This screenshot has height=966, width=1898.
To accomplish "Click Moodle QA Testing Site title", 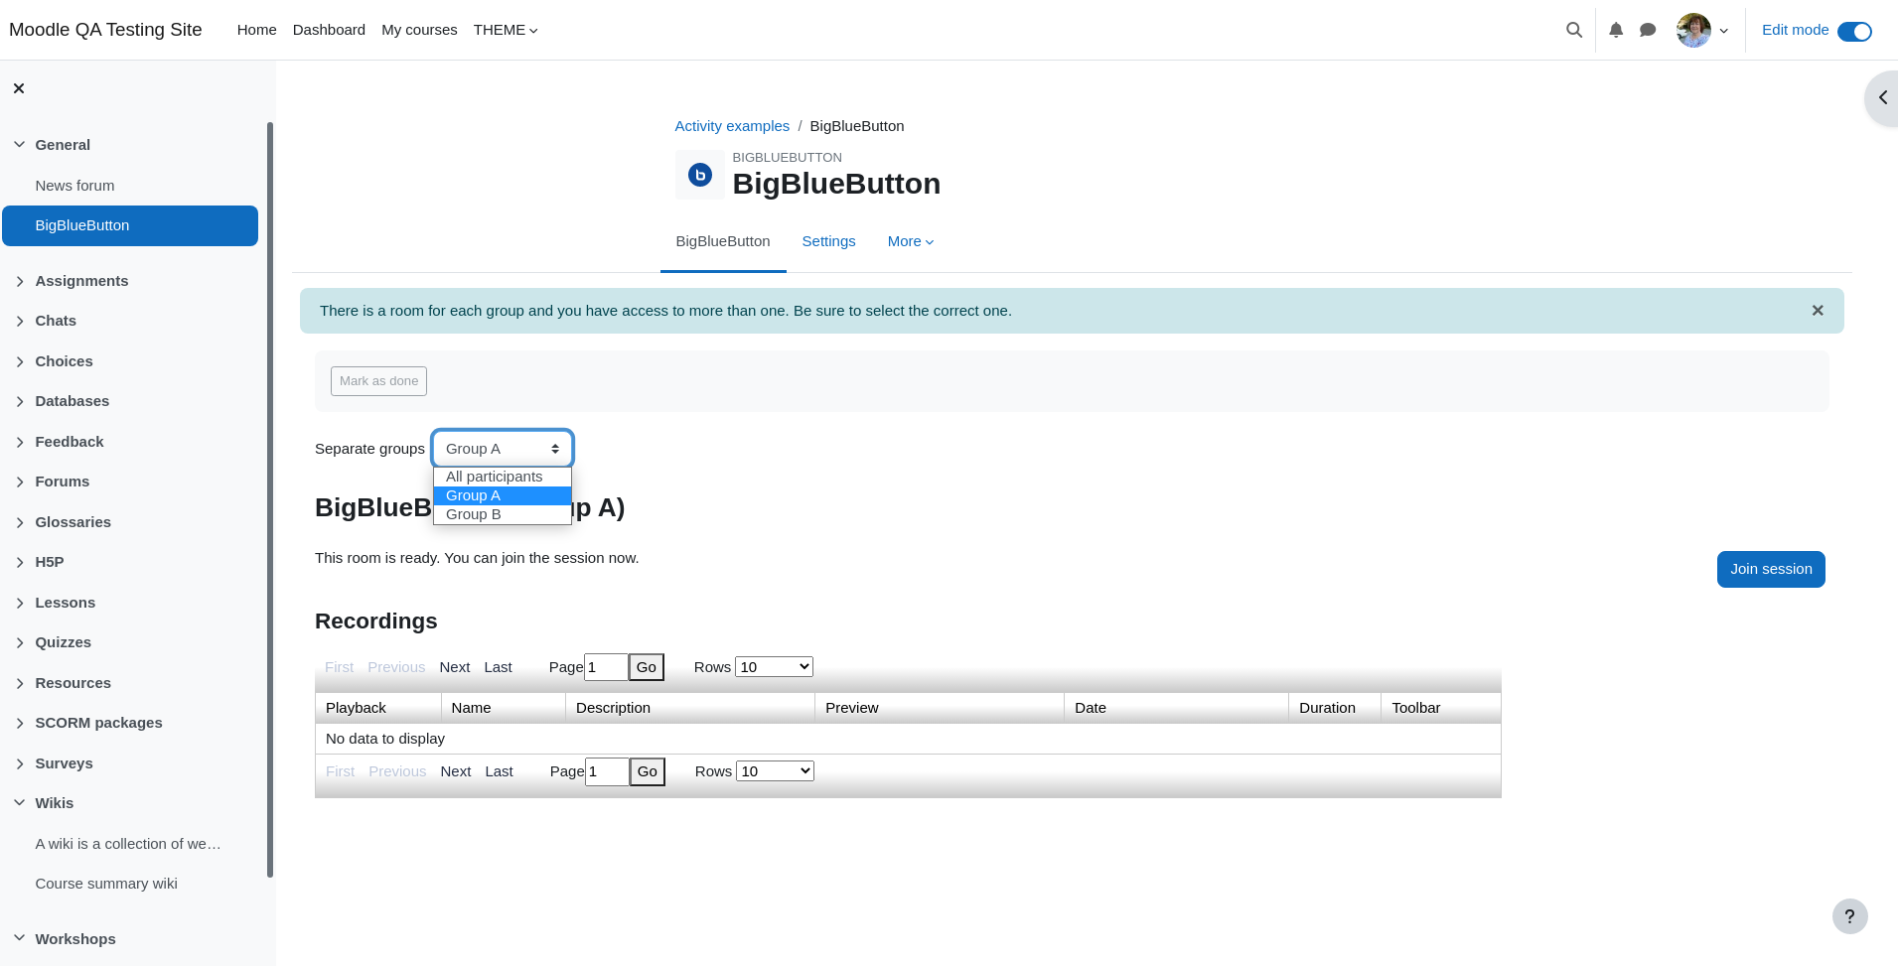I will pos(105,30).
